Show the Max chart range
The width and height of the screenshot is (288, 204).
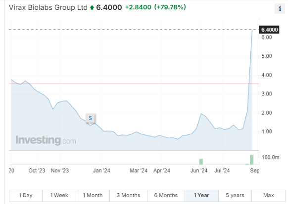[x=268, y=196]
